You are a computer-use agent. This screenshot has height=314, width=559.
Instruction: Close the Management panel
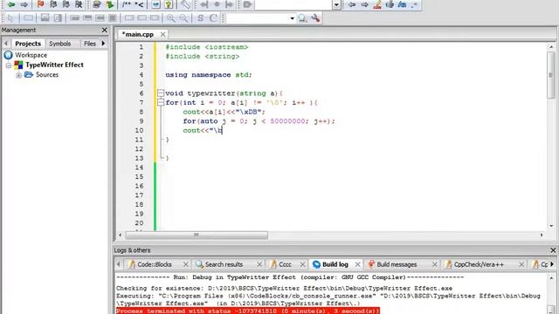coord(105,31)
